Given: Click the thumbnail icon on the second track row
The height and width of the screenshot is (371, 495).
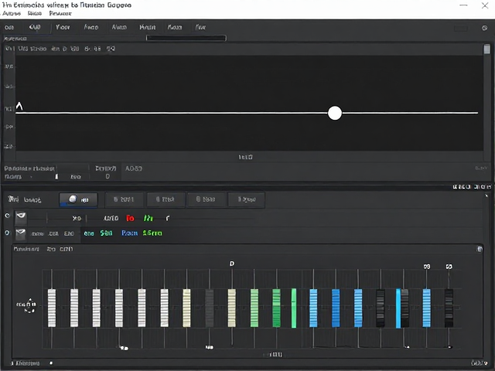Looking at the screenshot, I should point(21,234).
